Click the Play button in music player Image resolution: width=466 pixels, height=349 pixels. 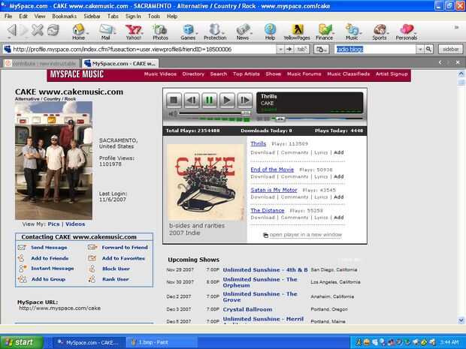(227, 101)
